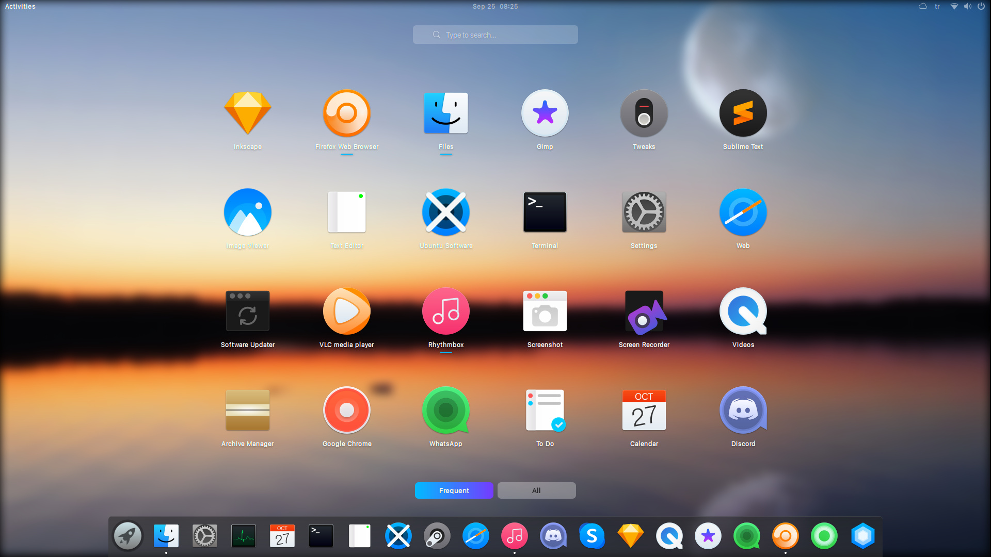Open Text Editor from the dock
This screenshot has height=557, width=991.
360,536
